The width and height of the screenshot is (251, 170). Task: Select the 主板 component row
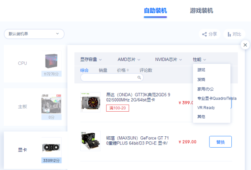(36, 107)
